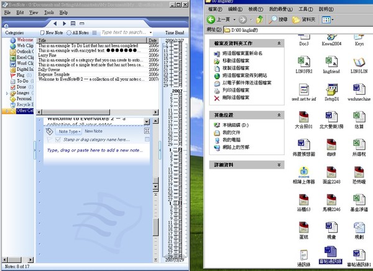Select the 大合照01 JPG file icon
This screenshot has height=271, width=373.
tap(304, 117)
